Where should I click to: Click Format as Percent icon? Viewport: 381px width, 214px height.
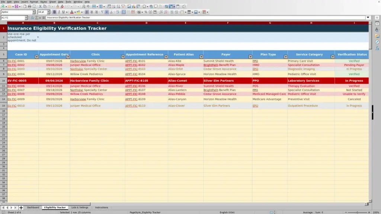tap(146, 12)
